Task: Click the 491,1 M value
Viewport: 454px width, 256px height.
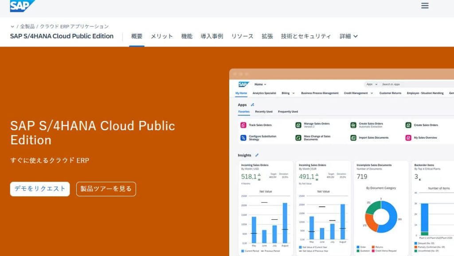Action: [x=309, y=177]
